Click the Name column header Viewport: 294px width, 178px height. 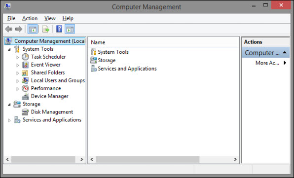click(x=98, y=42)
